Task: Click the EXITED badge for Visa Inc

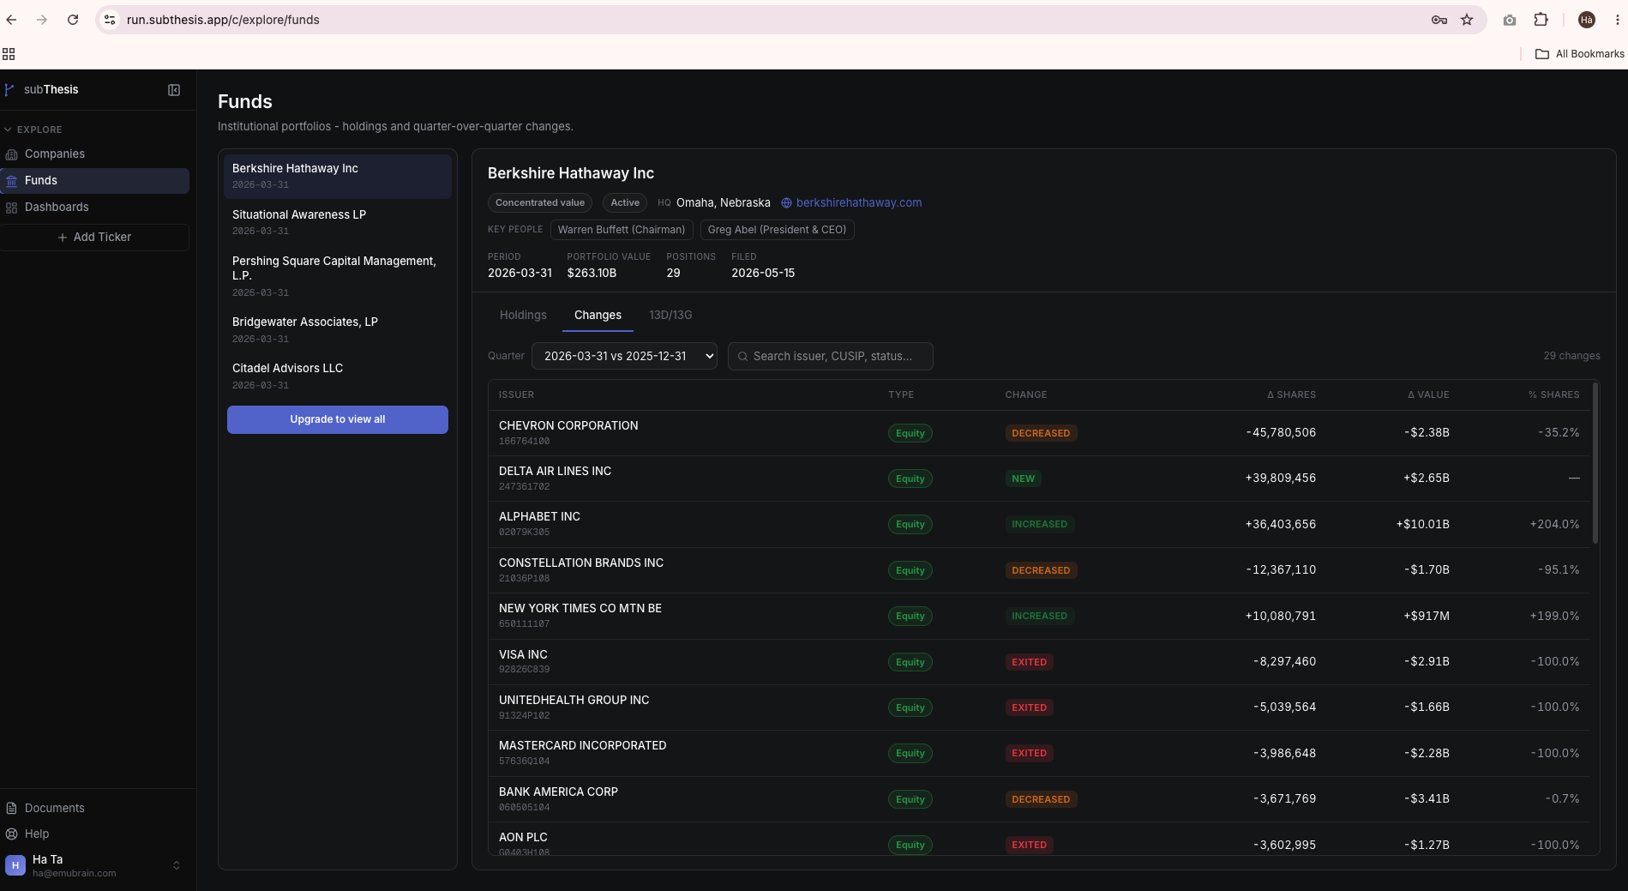Action: [x=1029, y=663]
